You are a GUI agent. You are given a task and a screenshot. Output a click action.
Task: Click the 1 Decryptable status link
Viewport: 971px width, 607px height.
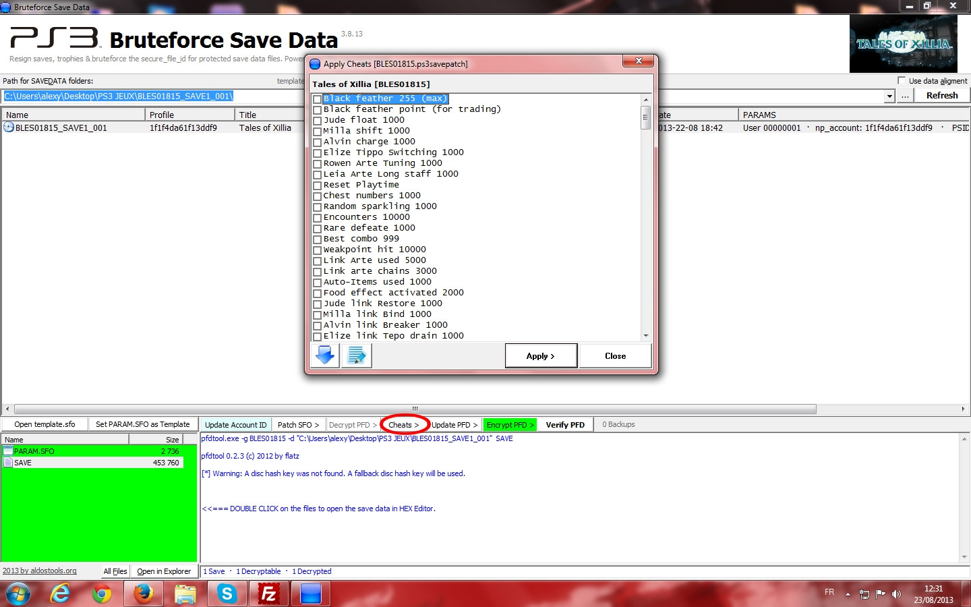click(x=258, y=571)
